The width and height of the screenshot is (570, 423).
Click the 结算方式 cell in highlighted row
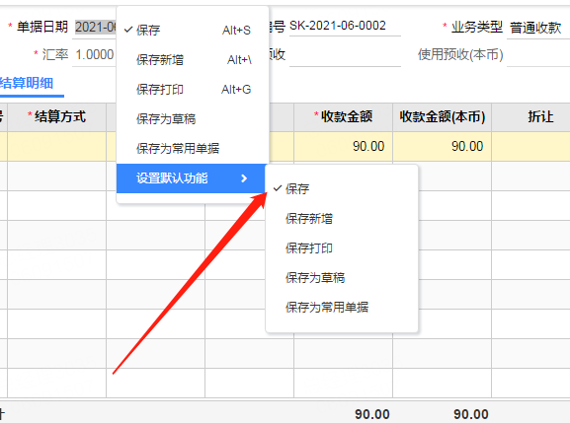point(56,147)
